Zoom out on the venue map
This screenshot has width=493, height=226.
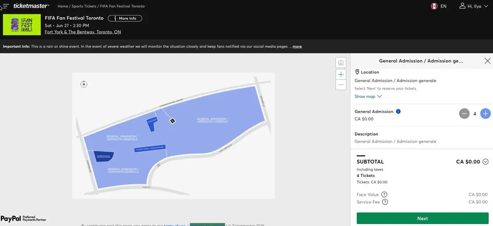341,85
